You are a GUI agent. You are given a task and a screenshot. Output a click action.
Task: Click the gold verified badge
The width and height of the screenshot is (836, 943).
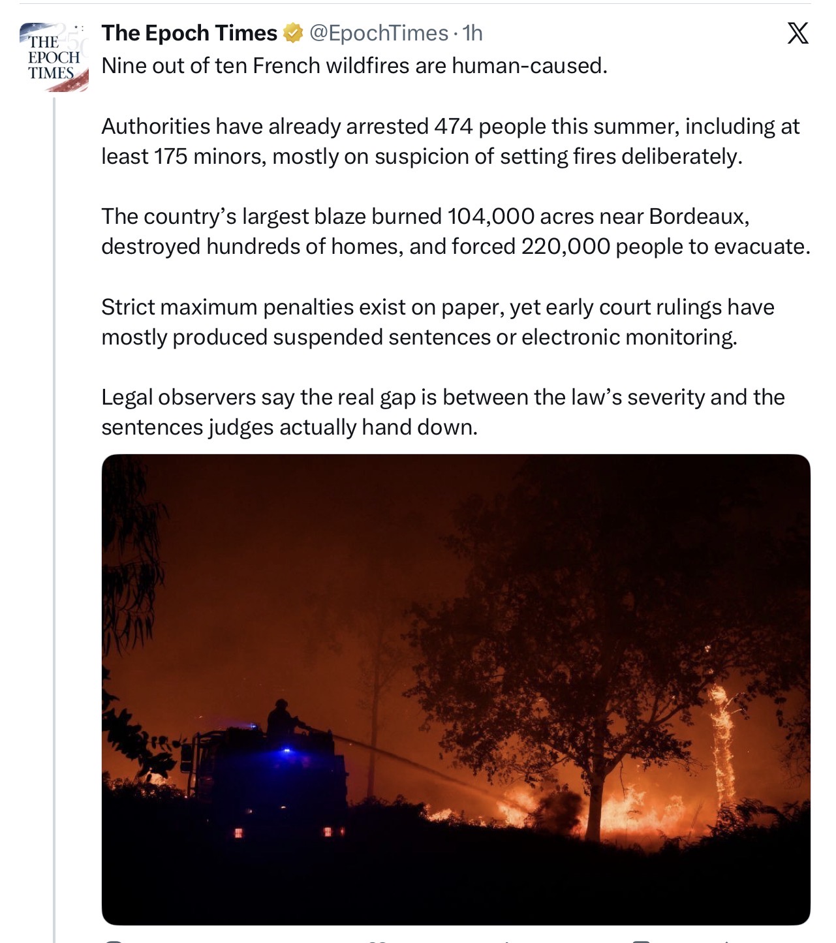pos(293,33)
